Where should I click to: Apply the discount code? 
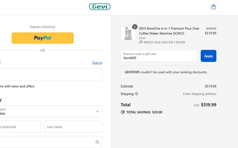click(209, 56)
